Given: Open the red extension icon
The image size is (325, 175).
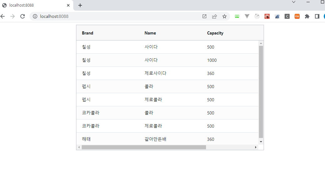Looking at the screenshot, I should click(x=267, y=16).
